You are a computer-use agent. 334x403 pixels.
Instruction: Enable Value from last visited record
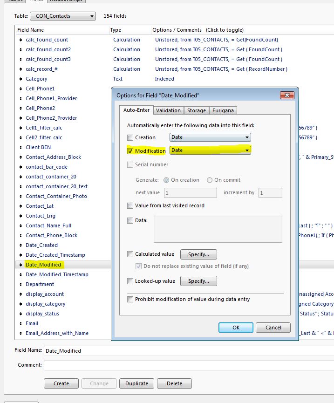130,205
